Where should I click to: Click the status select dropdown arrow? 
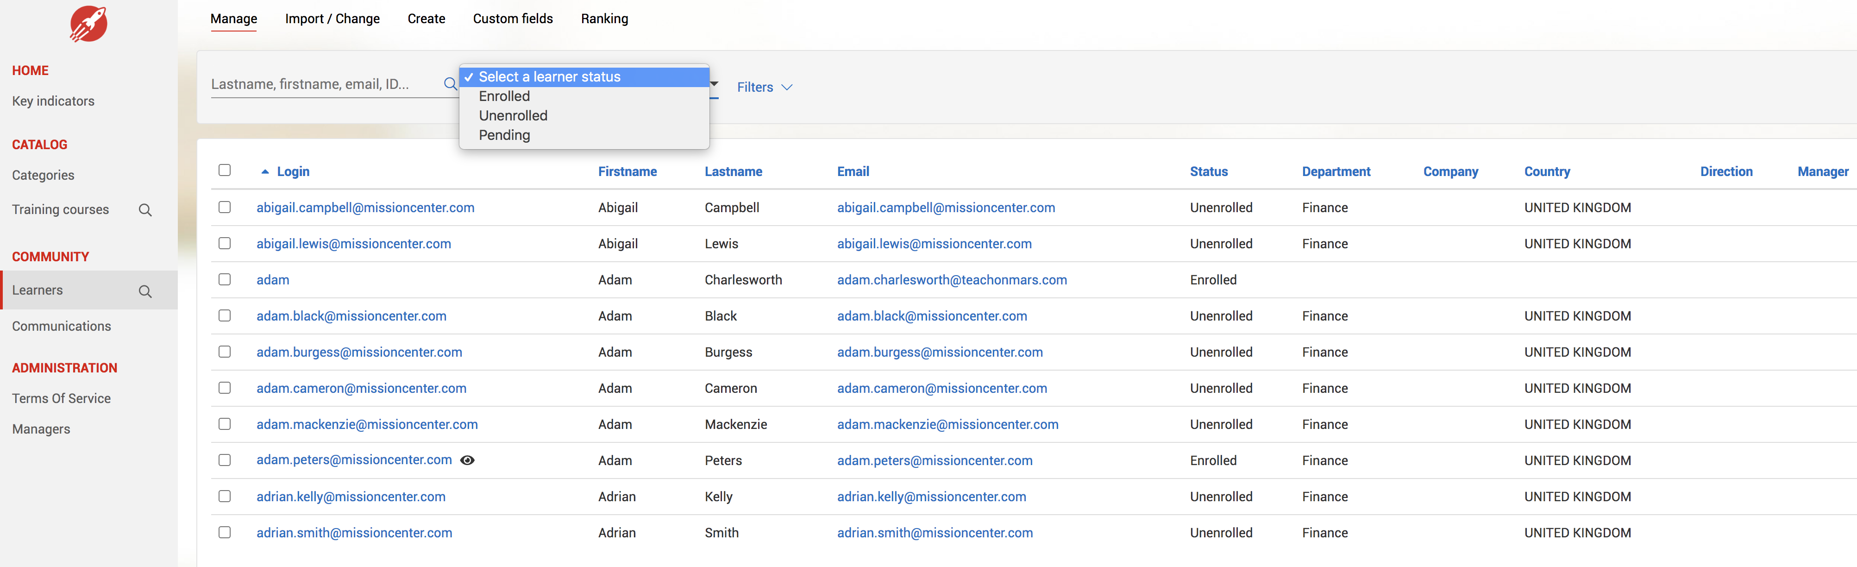tap(714, 84)
